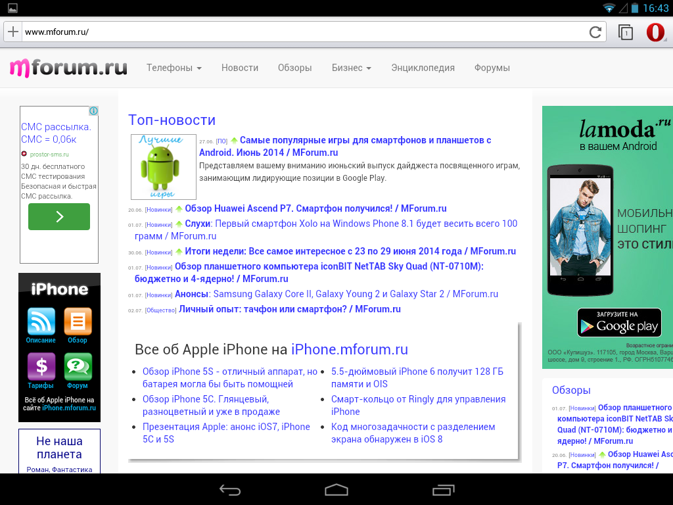The height and width of the screenshot is (505, 673).
Task: Tap the lamoda phone ad image
Action: pos(580,230)
